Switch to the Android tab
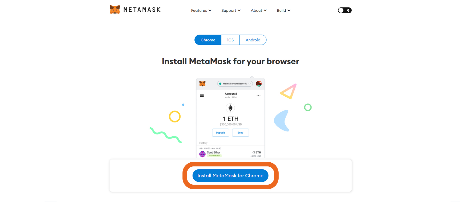 (x=253, y=40)
